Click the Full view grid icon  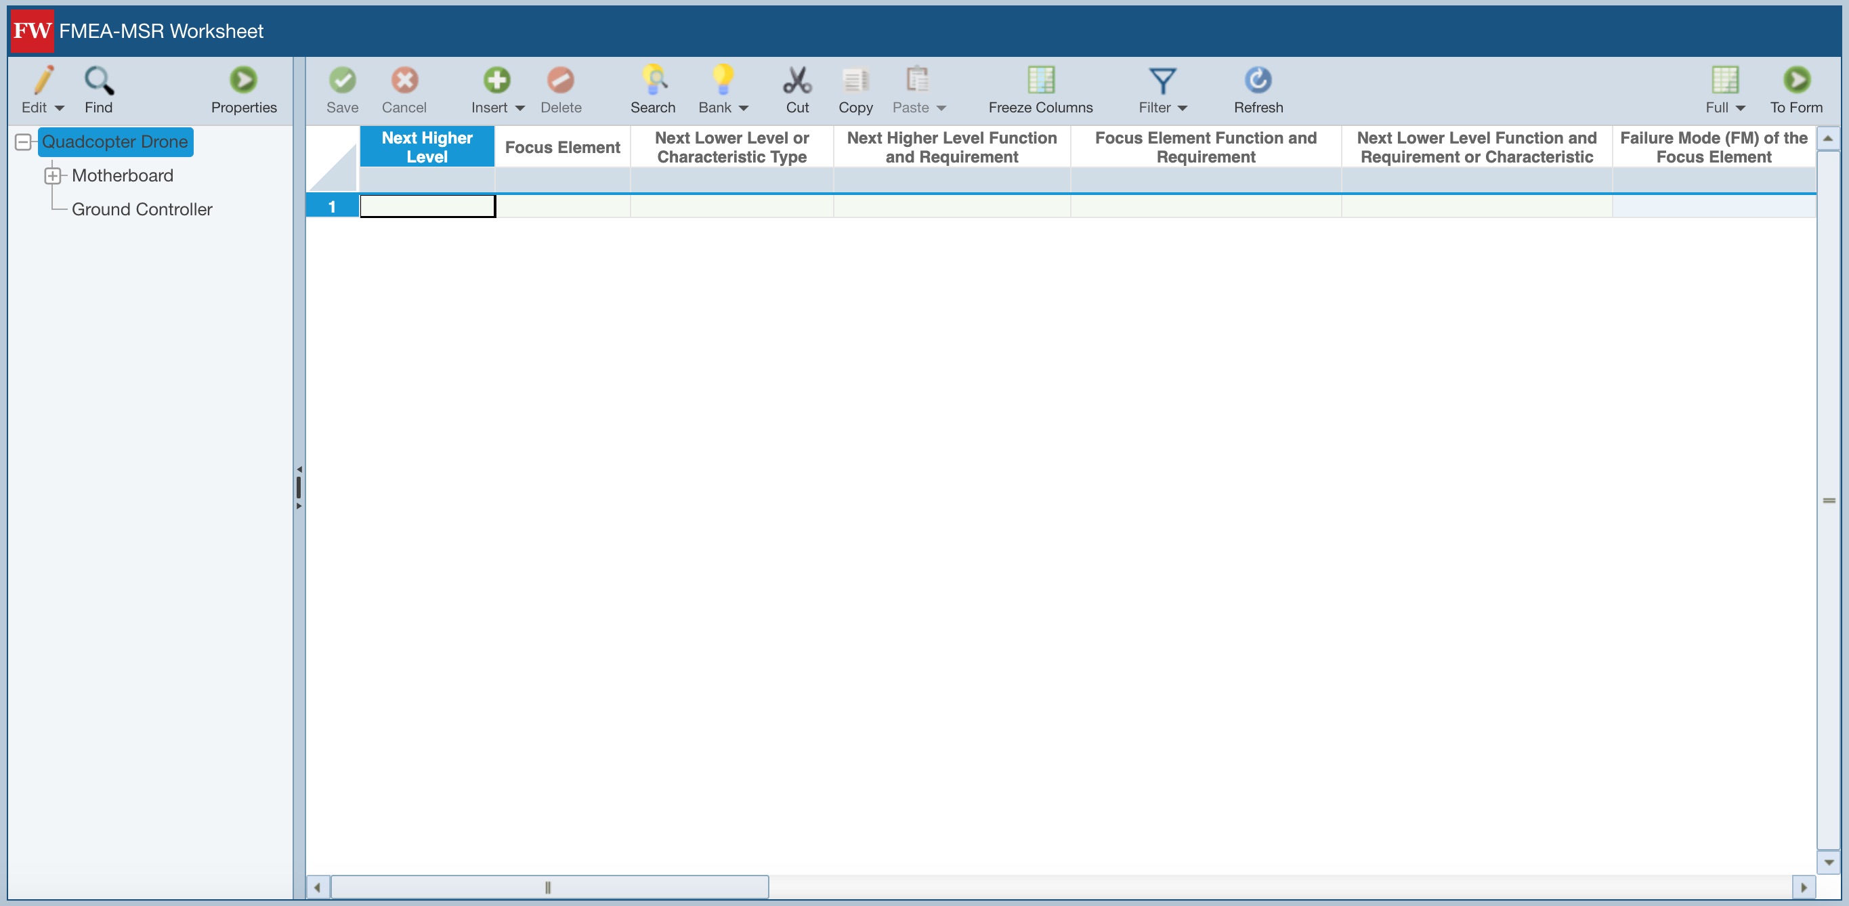pos(1725,80)
